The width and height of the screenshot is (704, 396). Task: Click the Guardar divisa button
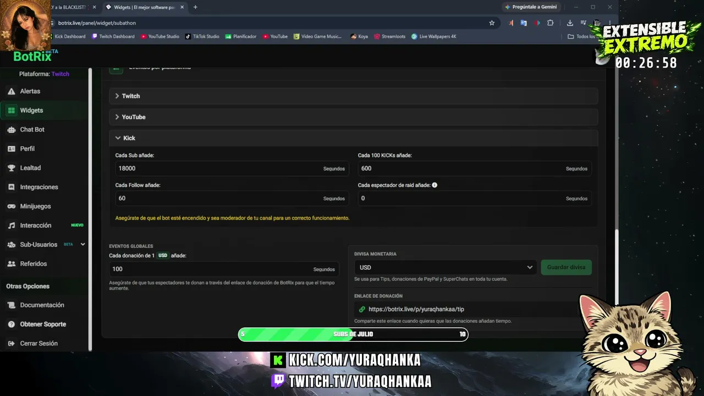coord(566,267)
